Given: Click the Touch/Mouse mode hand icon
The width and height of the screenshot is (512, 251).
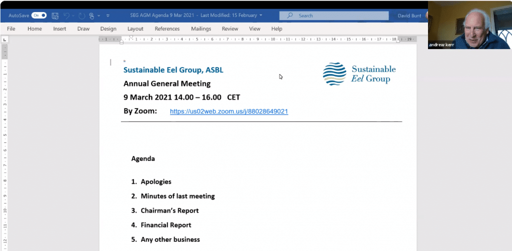Looking at the screenshot, I should [x=91, y=15].
